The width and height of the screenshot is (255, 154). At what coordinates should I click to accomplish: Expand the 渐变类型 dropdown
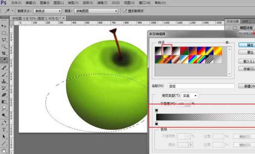[190, 96]
